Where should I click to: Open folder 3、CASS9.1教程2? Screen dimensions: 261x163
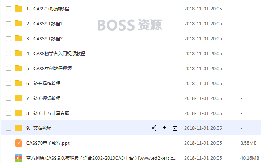pyautogui.click(x=44, y=39)
